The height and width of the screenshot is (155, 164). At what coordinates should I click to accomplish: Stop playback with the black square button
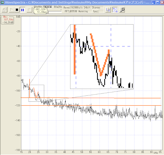(17, 10)
